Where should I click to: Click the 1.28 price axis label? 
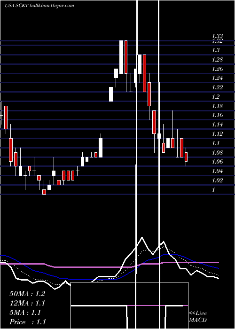tap(217, 60)
